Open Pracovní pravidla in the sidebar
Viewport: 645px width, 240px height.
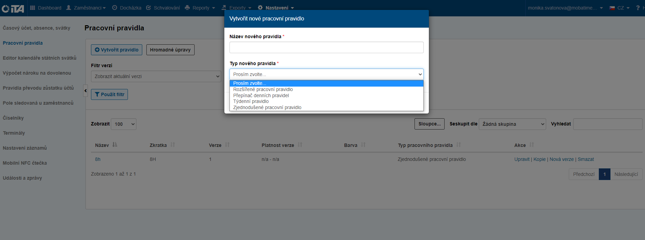pyautogui.click(x=23, y=43)
